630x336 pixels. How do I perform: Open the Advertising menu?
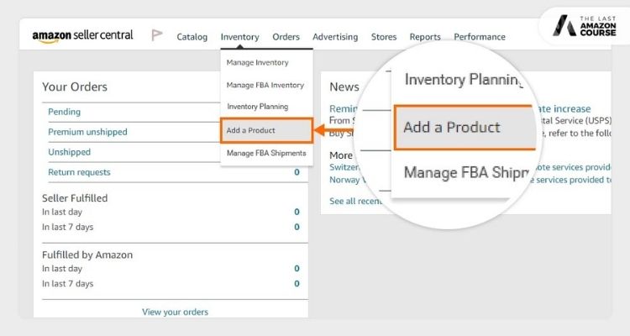(x=335, y=37)
